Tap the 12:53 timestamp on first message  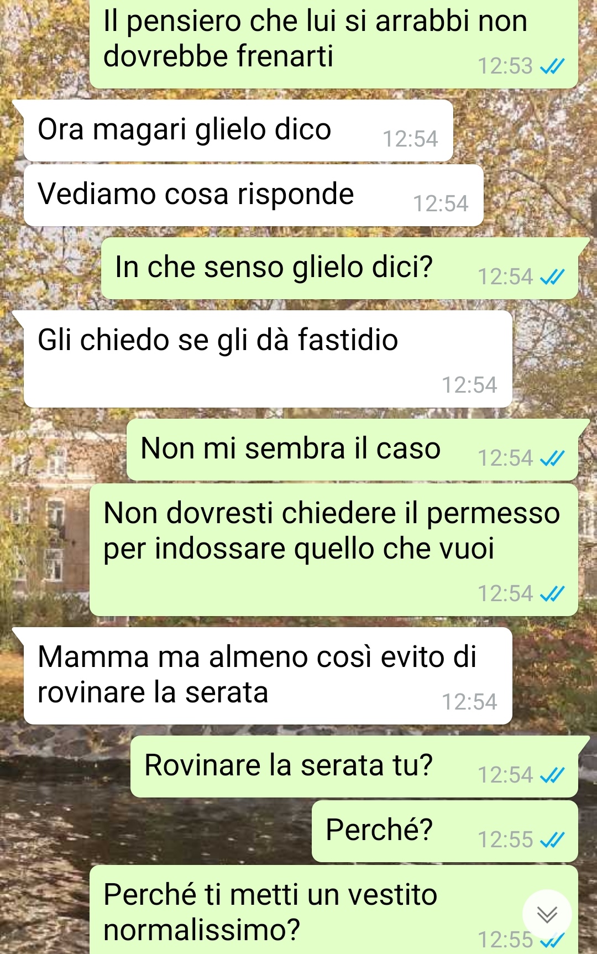505,66
